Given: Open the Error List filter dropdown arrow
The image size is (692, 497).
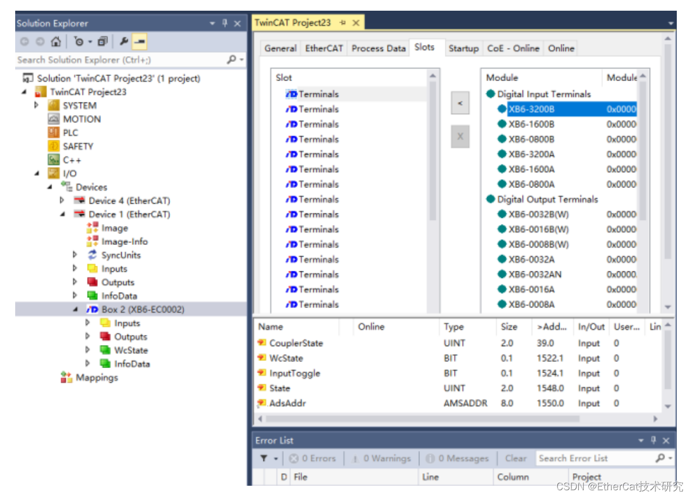Looking at the screenshot, I should pyautogui.click(x=275, y=459).
